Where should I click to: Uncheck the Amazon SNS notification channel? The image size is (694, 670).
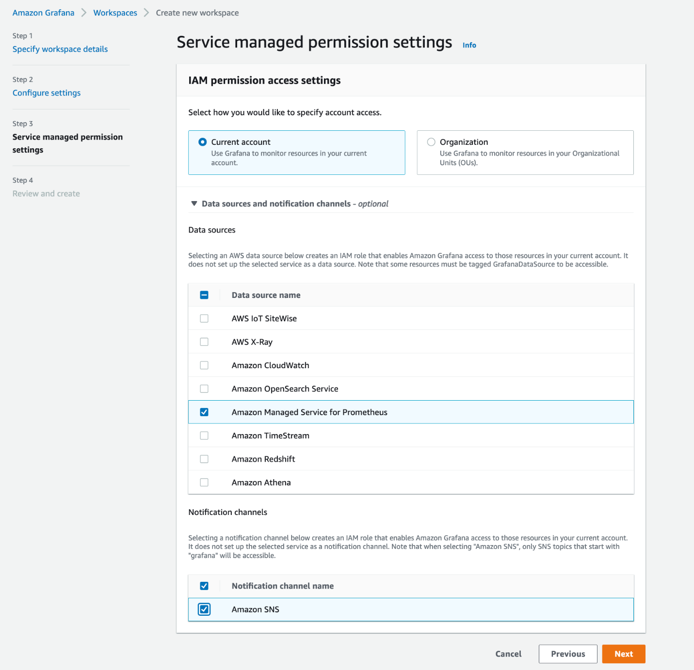tap(204, 609)
